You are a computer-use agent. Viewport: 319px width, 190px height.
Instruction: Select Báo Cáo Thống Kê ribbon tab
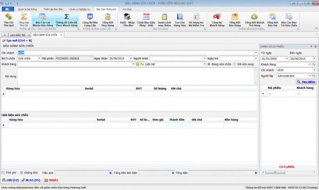coord(106,9)
